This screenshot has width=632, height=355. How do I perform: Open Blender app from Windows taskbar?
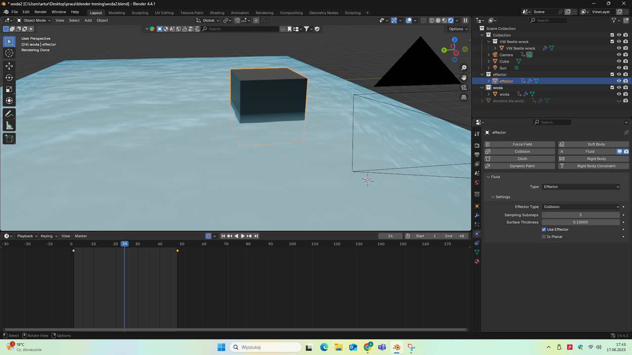pos(396,347)
